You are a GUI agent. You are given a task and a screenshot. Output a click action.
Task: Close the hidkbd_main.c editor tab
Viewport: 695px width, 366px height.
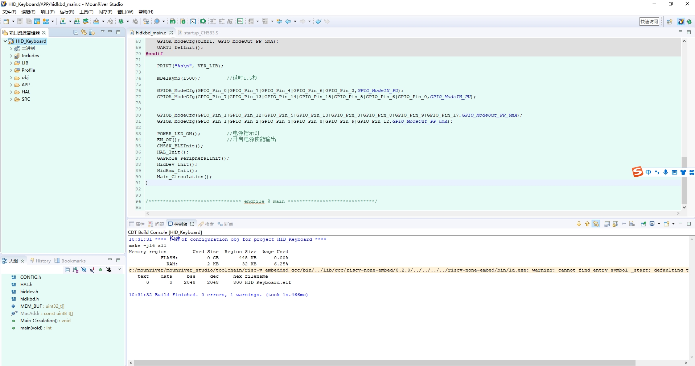[x=171, y=33]
